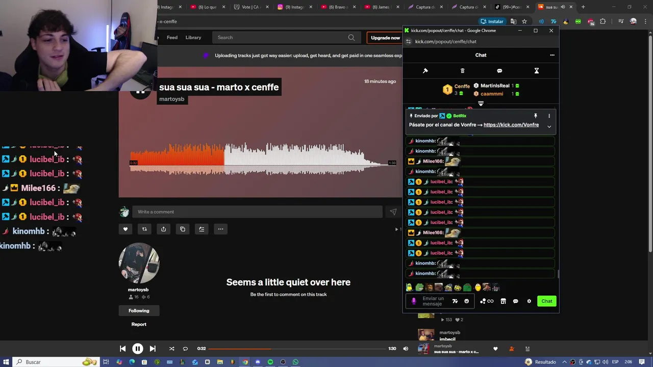Add the track to Up Next queue
653x367 pixels.
point(202,229)
